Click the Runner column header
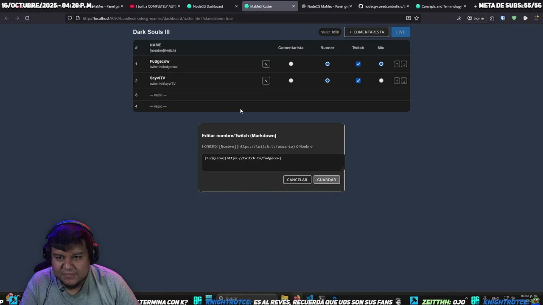543x305 pixels. [x=327, y=48]
